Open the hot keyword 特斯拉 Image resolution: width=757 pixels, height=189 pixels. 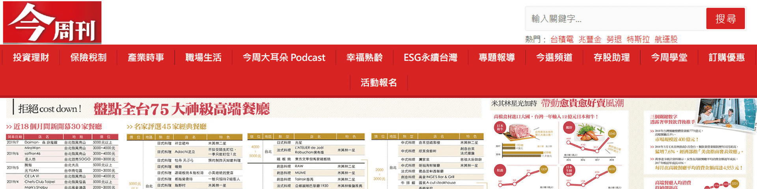point(638,39)
